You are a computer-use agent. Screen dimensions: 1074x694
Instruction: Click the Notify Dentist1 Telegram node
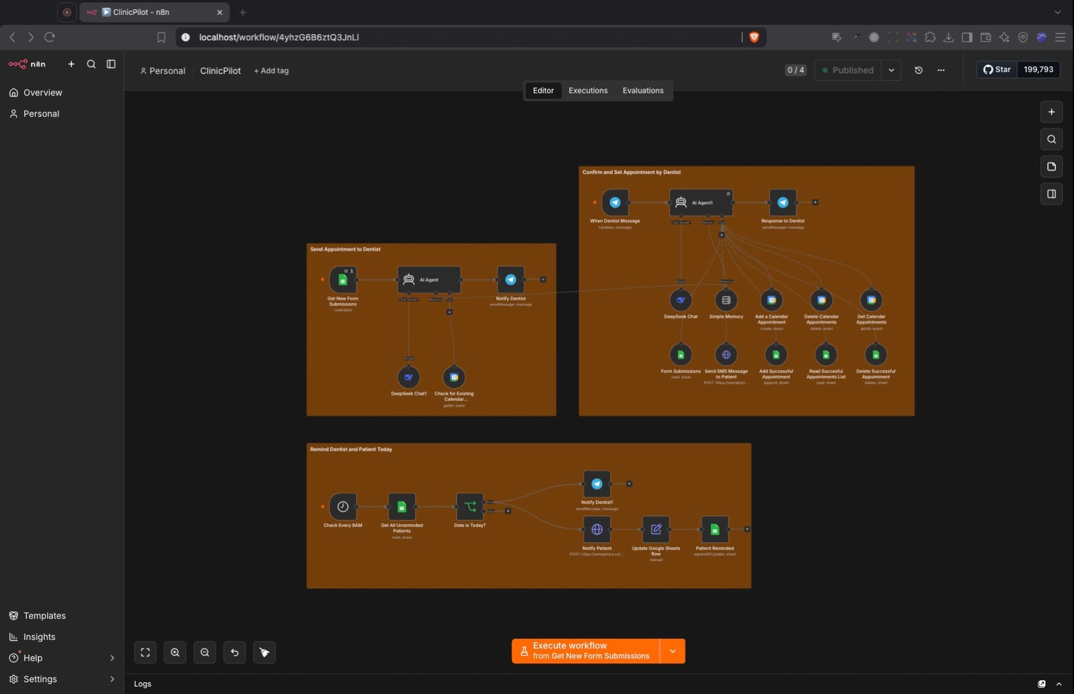(x=597, y=484)
